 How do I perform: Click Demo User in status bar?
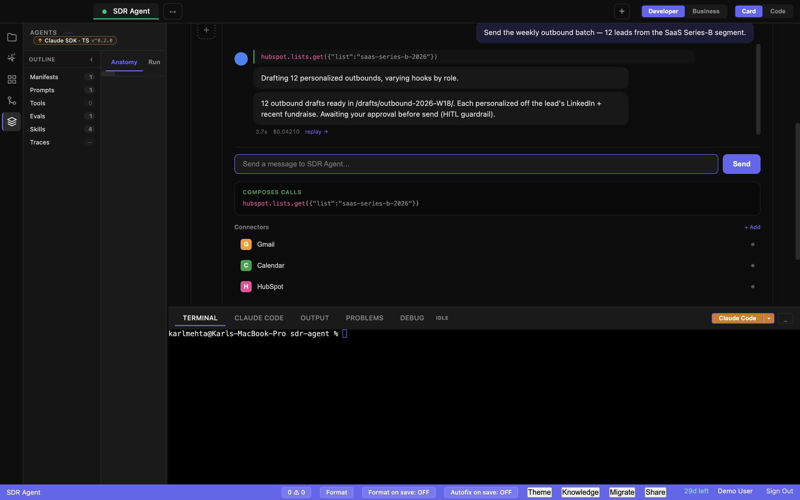pyautogui.click(x=735, y=491)
